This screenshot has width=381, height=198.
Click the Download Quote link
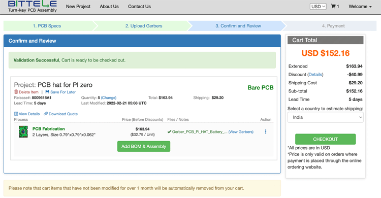click(63, 114)
